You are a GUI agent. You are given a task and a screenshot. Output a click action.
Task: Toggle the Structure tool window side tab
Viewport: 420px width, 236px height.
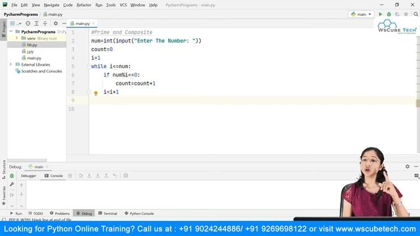(3, 169)
